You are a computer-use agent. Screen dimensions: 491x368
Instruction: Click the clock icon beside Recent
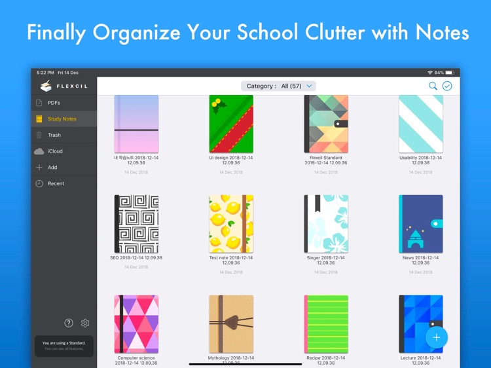point(39,183)
